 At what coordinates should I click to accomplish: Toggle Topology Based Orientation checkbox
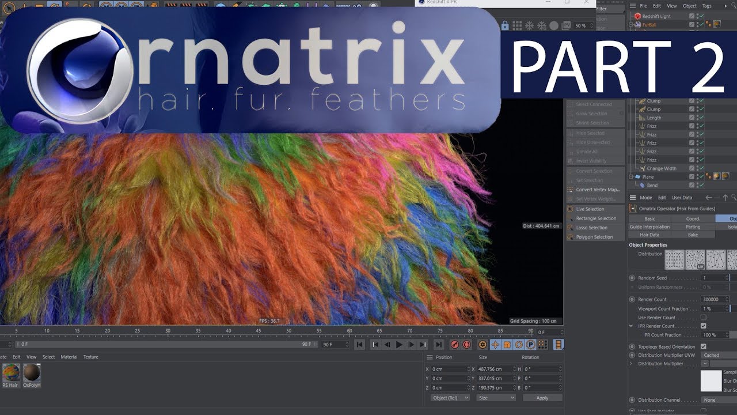tap(703, 347)
